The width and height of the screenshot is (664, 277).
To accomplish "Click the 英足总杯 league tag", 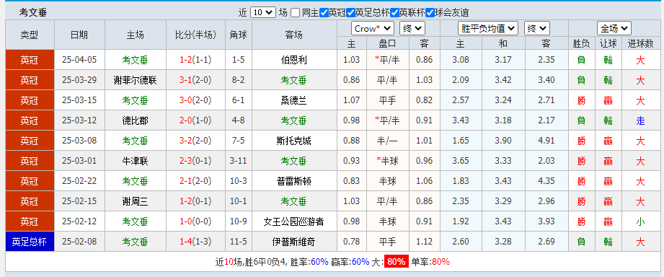I will (x=30, y=242).
